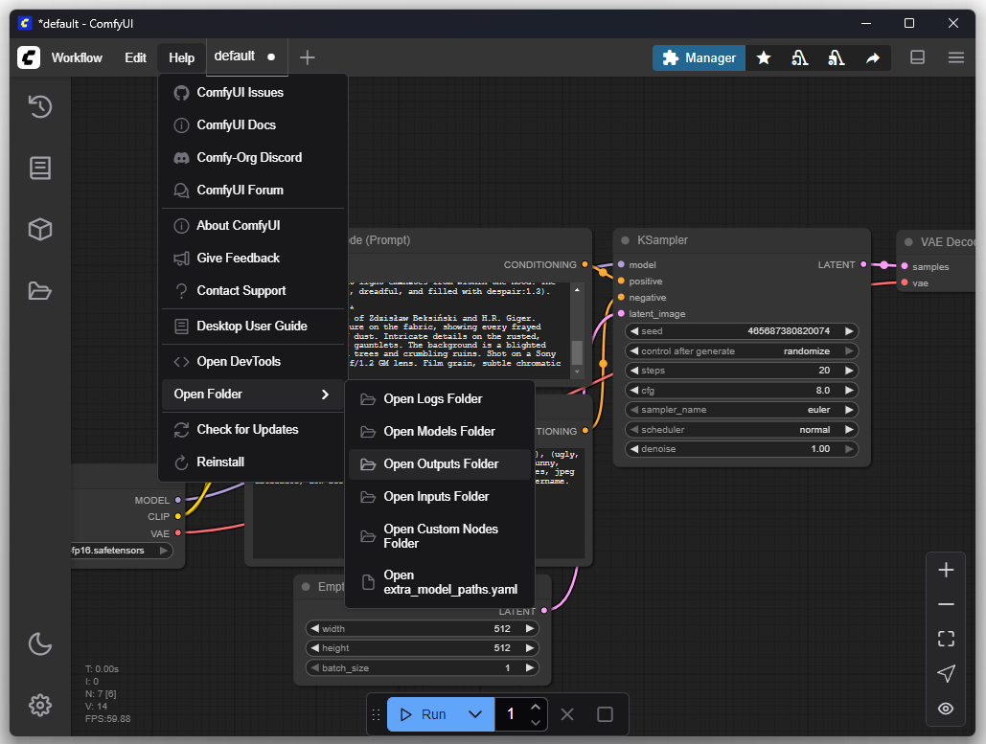Toggle link visibility eye icon
986x744 pixels.
click(x=946, y=709)
